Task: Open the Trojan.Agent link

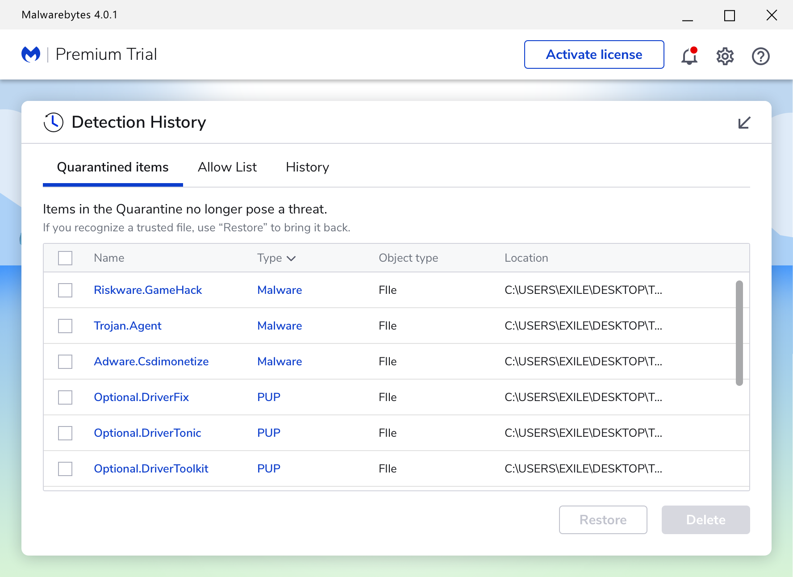Action: coord(128,326)
